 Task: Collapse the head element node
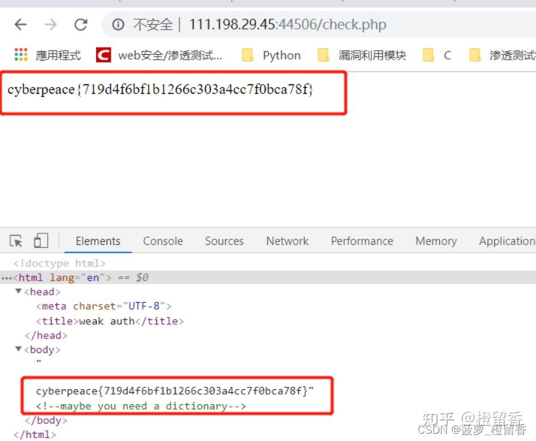pos(18,292)
